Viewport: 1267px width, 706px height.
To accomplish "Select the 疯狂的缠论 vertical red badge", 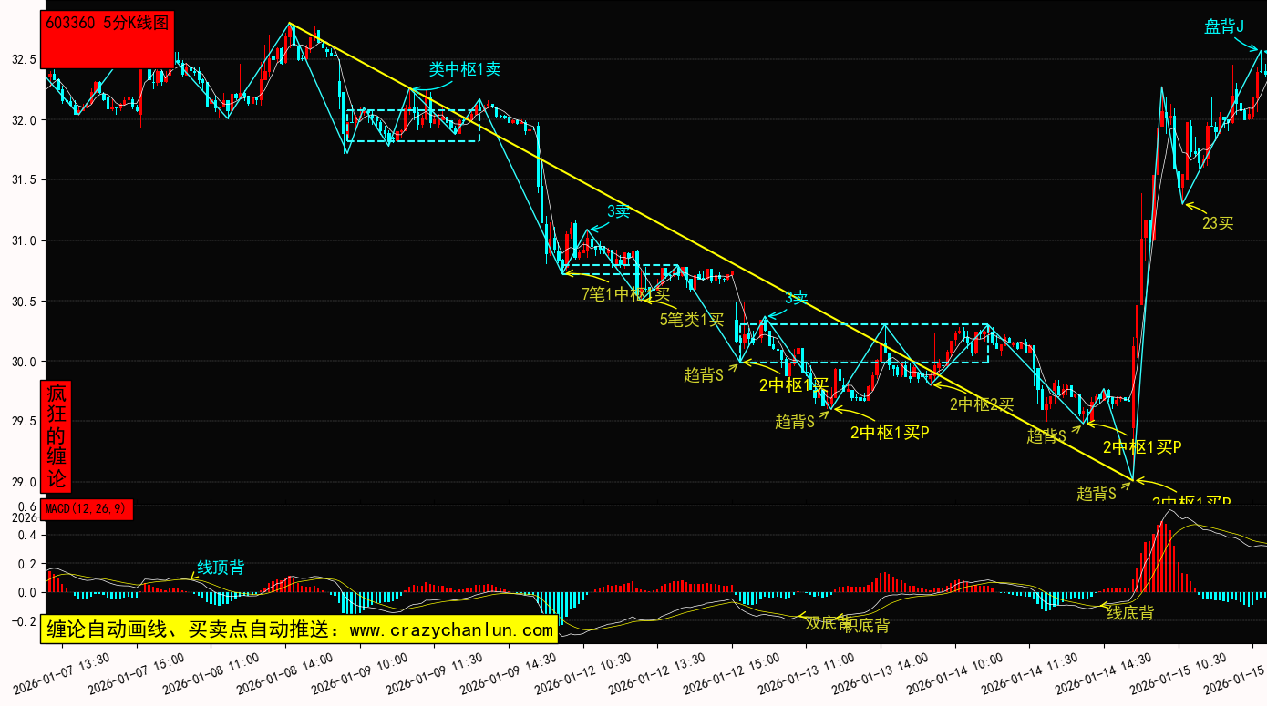I will tap(56, 436).
